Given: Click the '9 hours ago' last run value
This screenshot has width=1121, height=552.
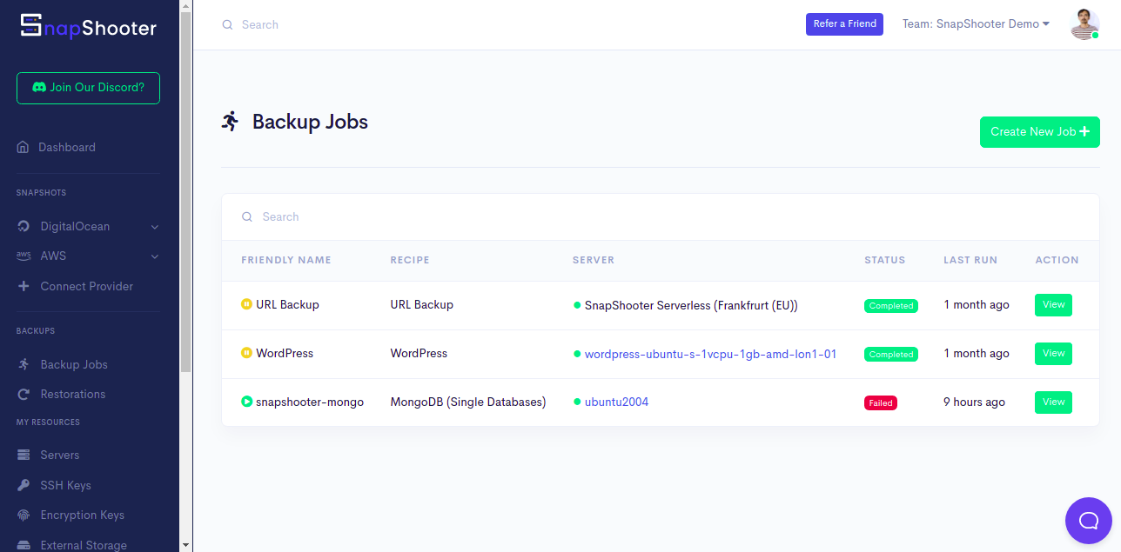Looking at the screenshot, I should click(974, 402).
